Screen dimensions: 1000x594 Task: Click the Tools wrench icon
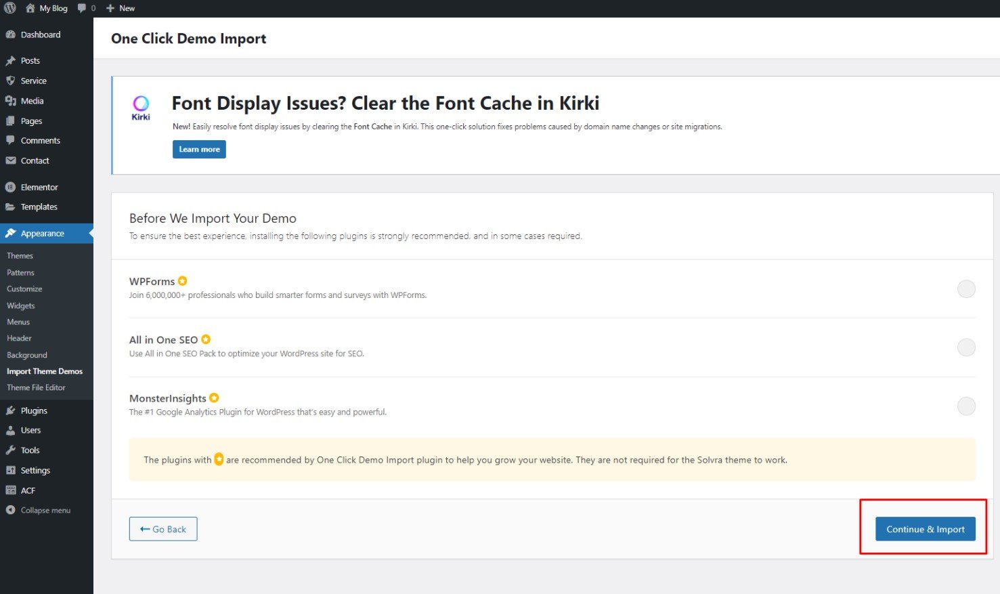[10, 450]
